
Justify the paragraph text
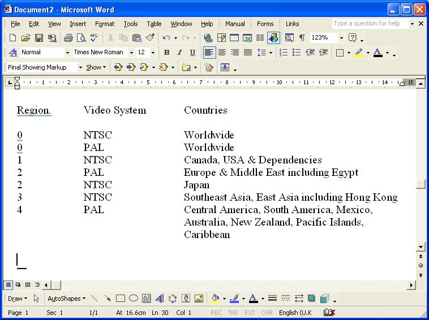248,52
